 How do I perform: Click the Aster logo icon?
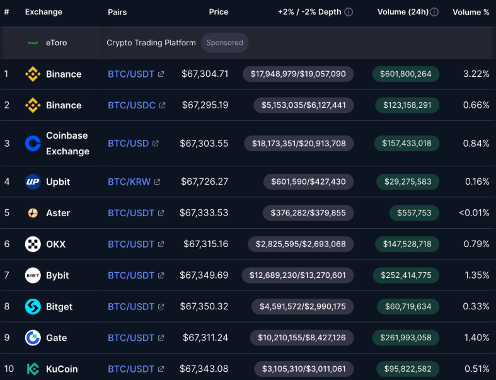click(33, 213)
